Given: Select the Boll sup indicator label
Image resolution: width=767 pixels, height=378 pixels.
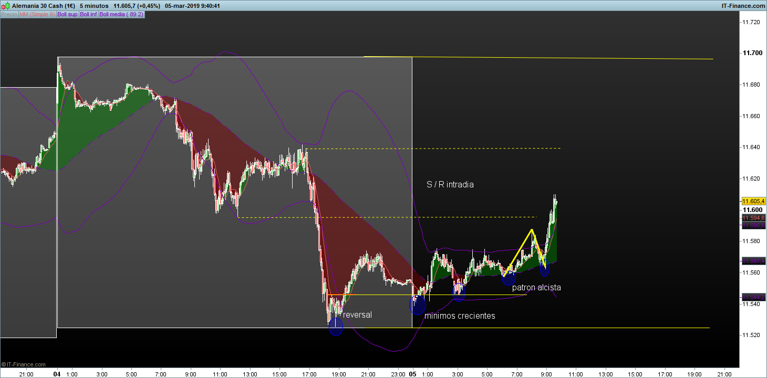Looking at the screenshot, I should pos(67,14).
